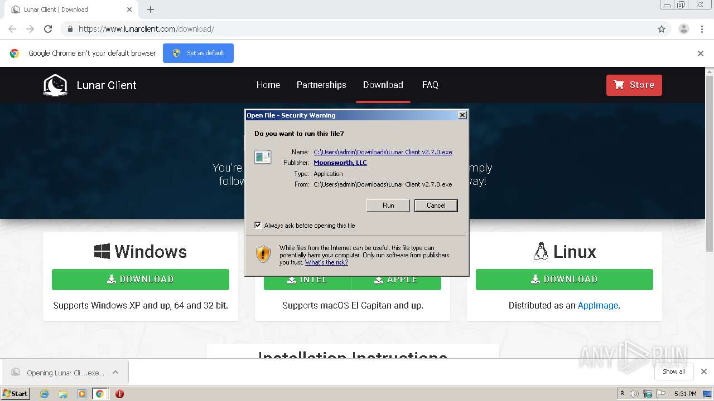Open the FAQ page

point(430,85)
